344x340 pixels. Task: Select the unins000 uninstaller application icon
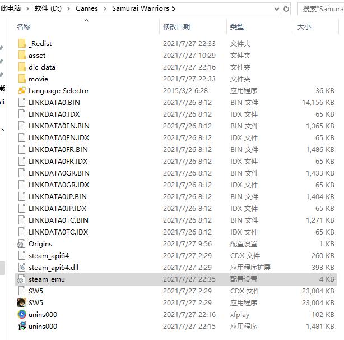point(22,326)
